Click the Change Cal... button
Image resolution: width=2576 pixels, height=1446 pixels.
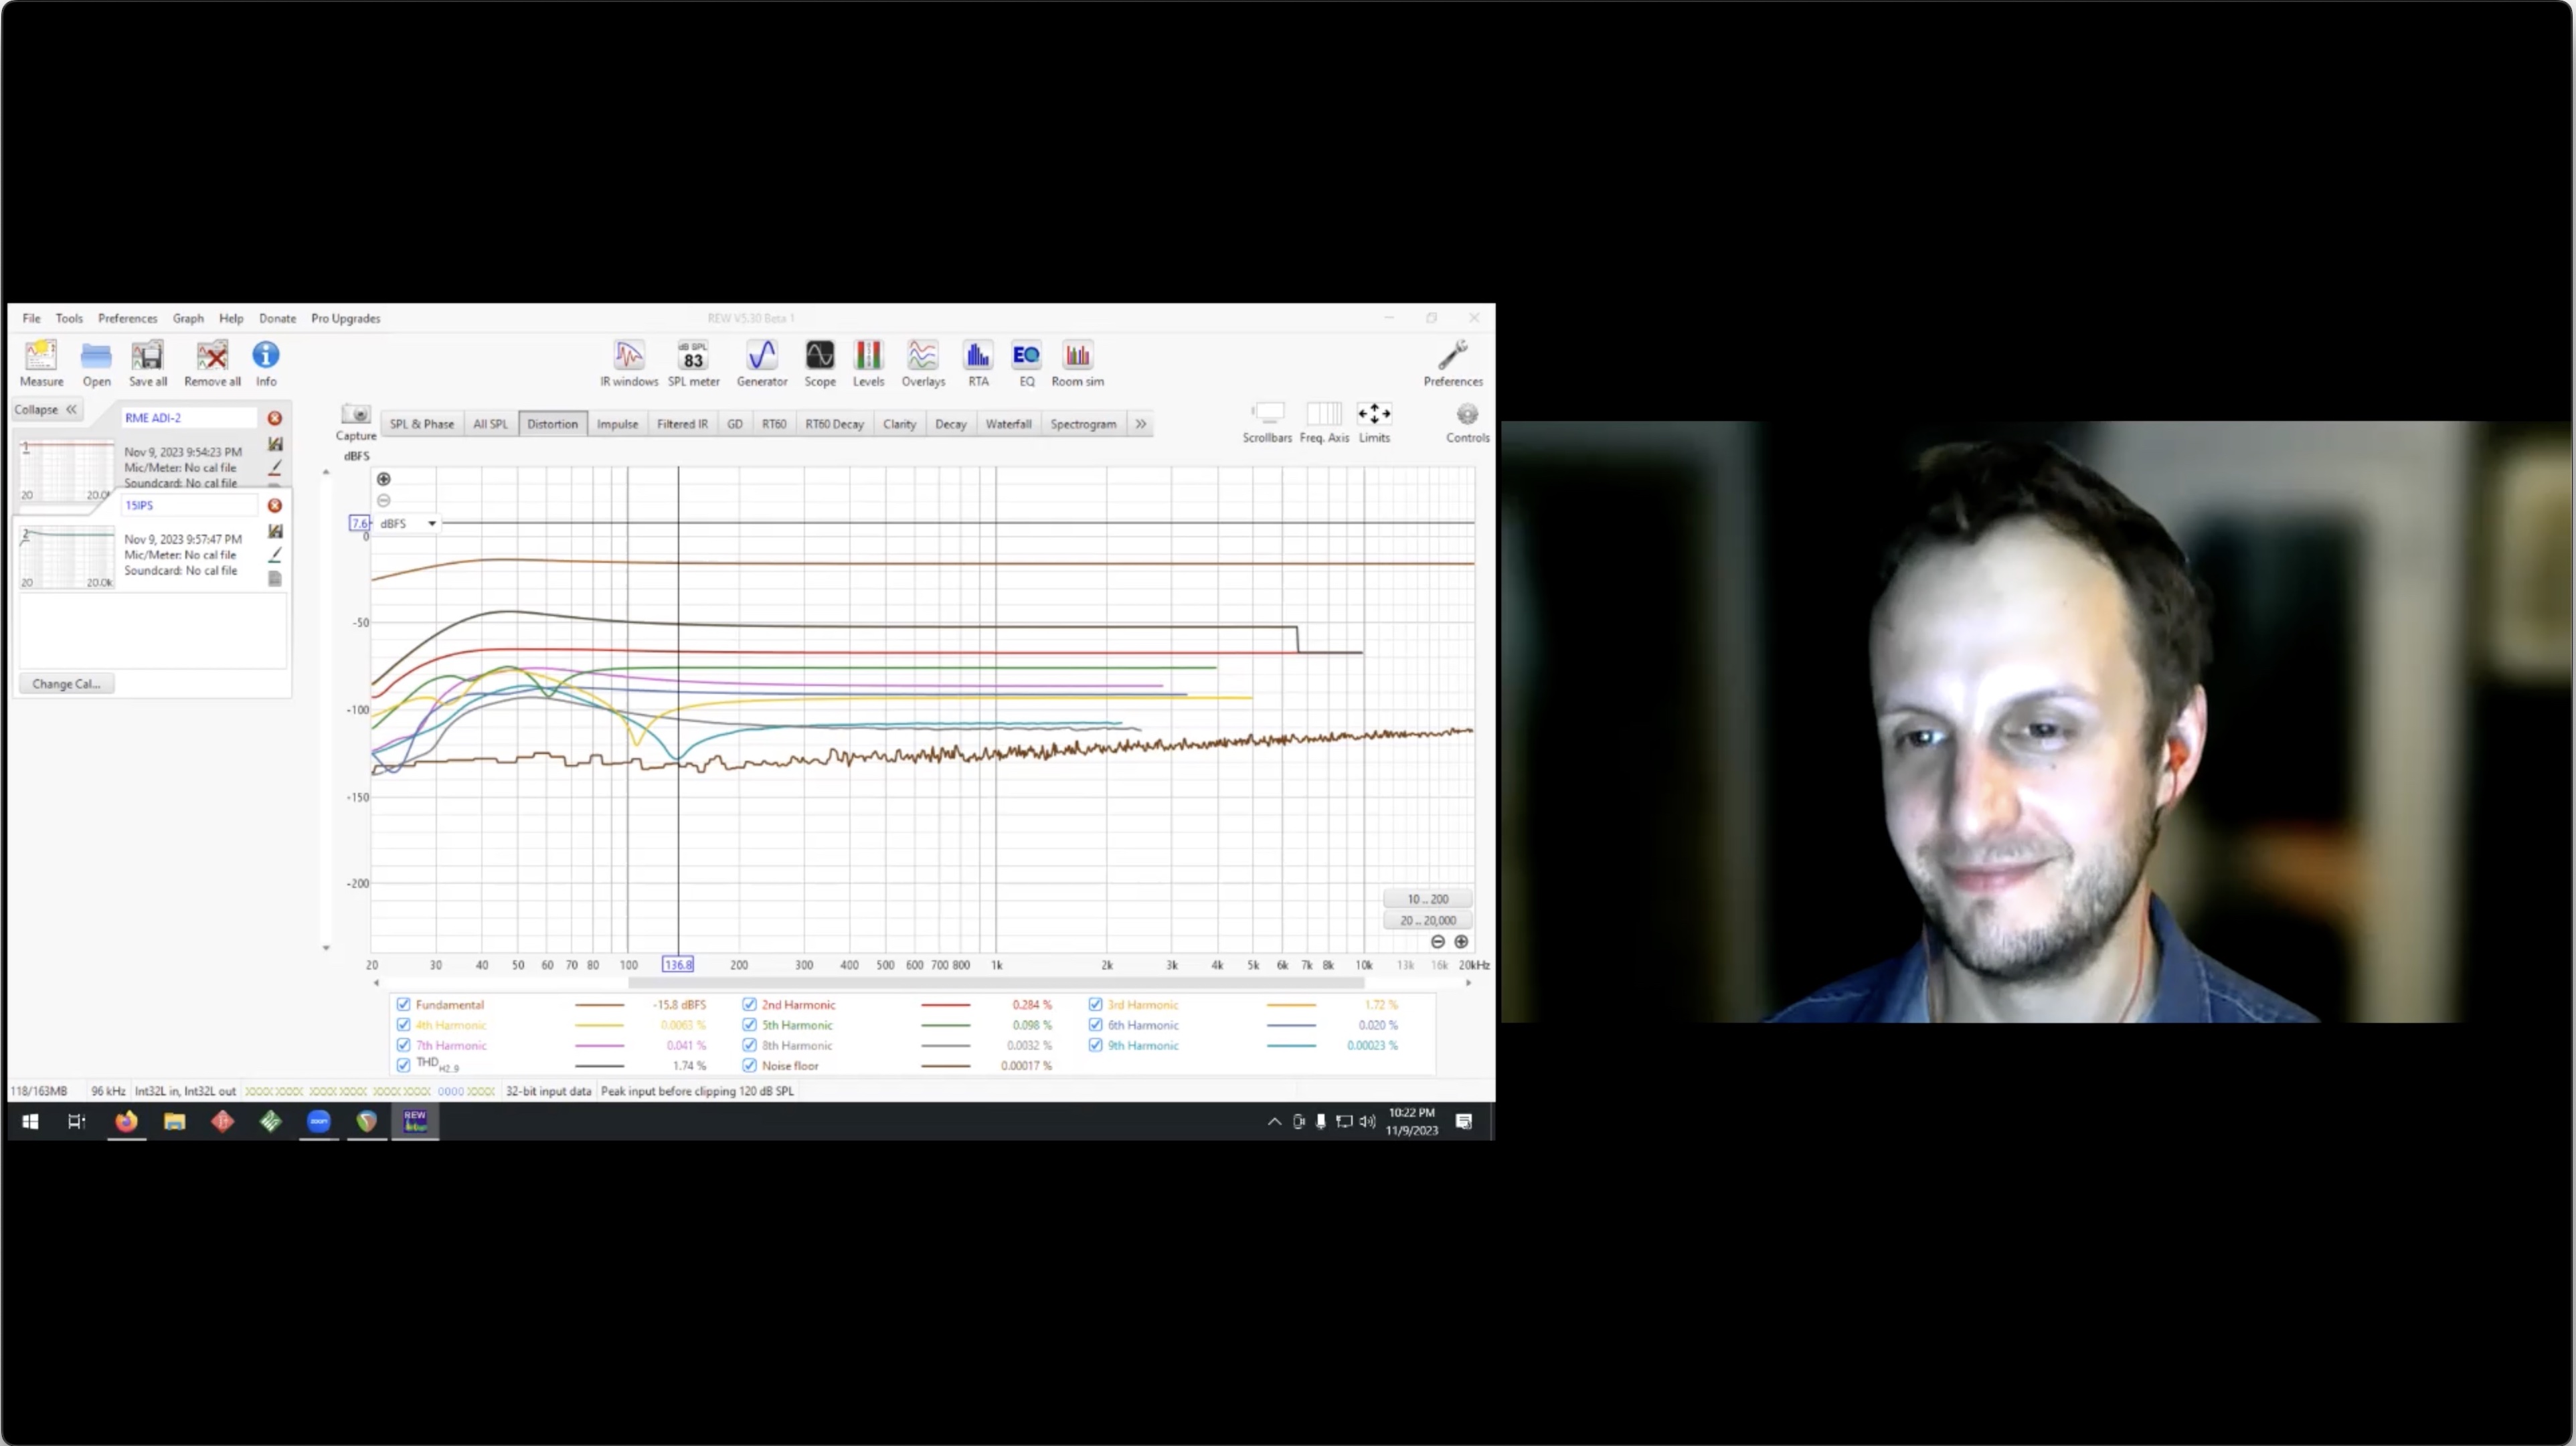coord(66,684)
